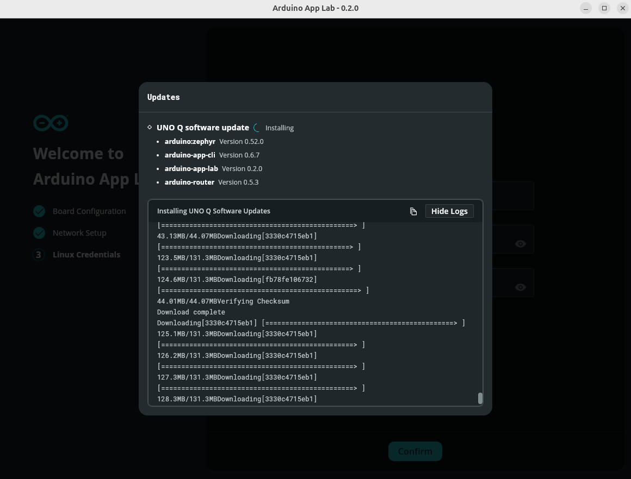Click the Updates dialog heading

pyautogui.click(x=163, y=97)
